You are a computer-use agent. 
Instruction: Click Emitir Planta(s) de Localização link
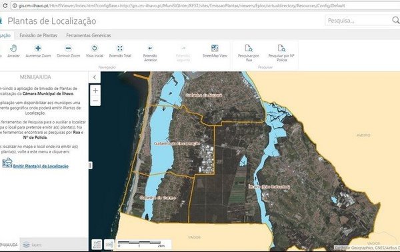[x=41, y=166]
